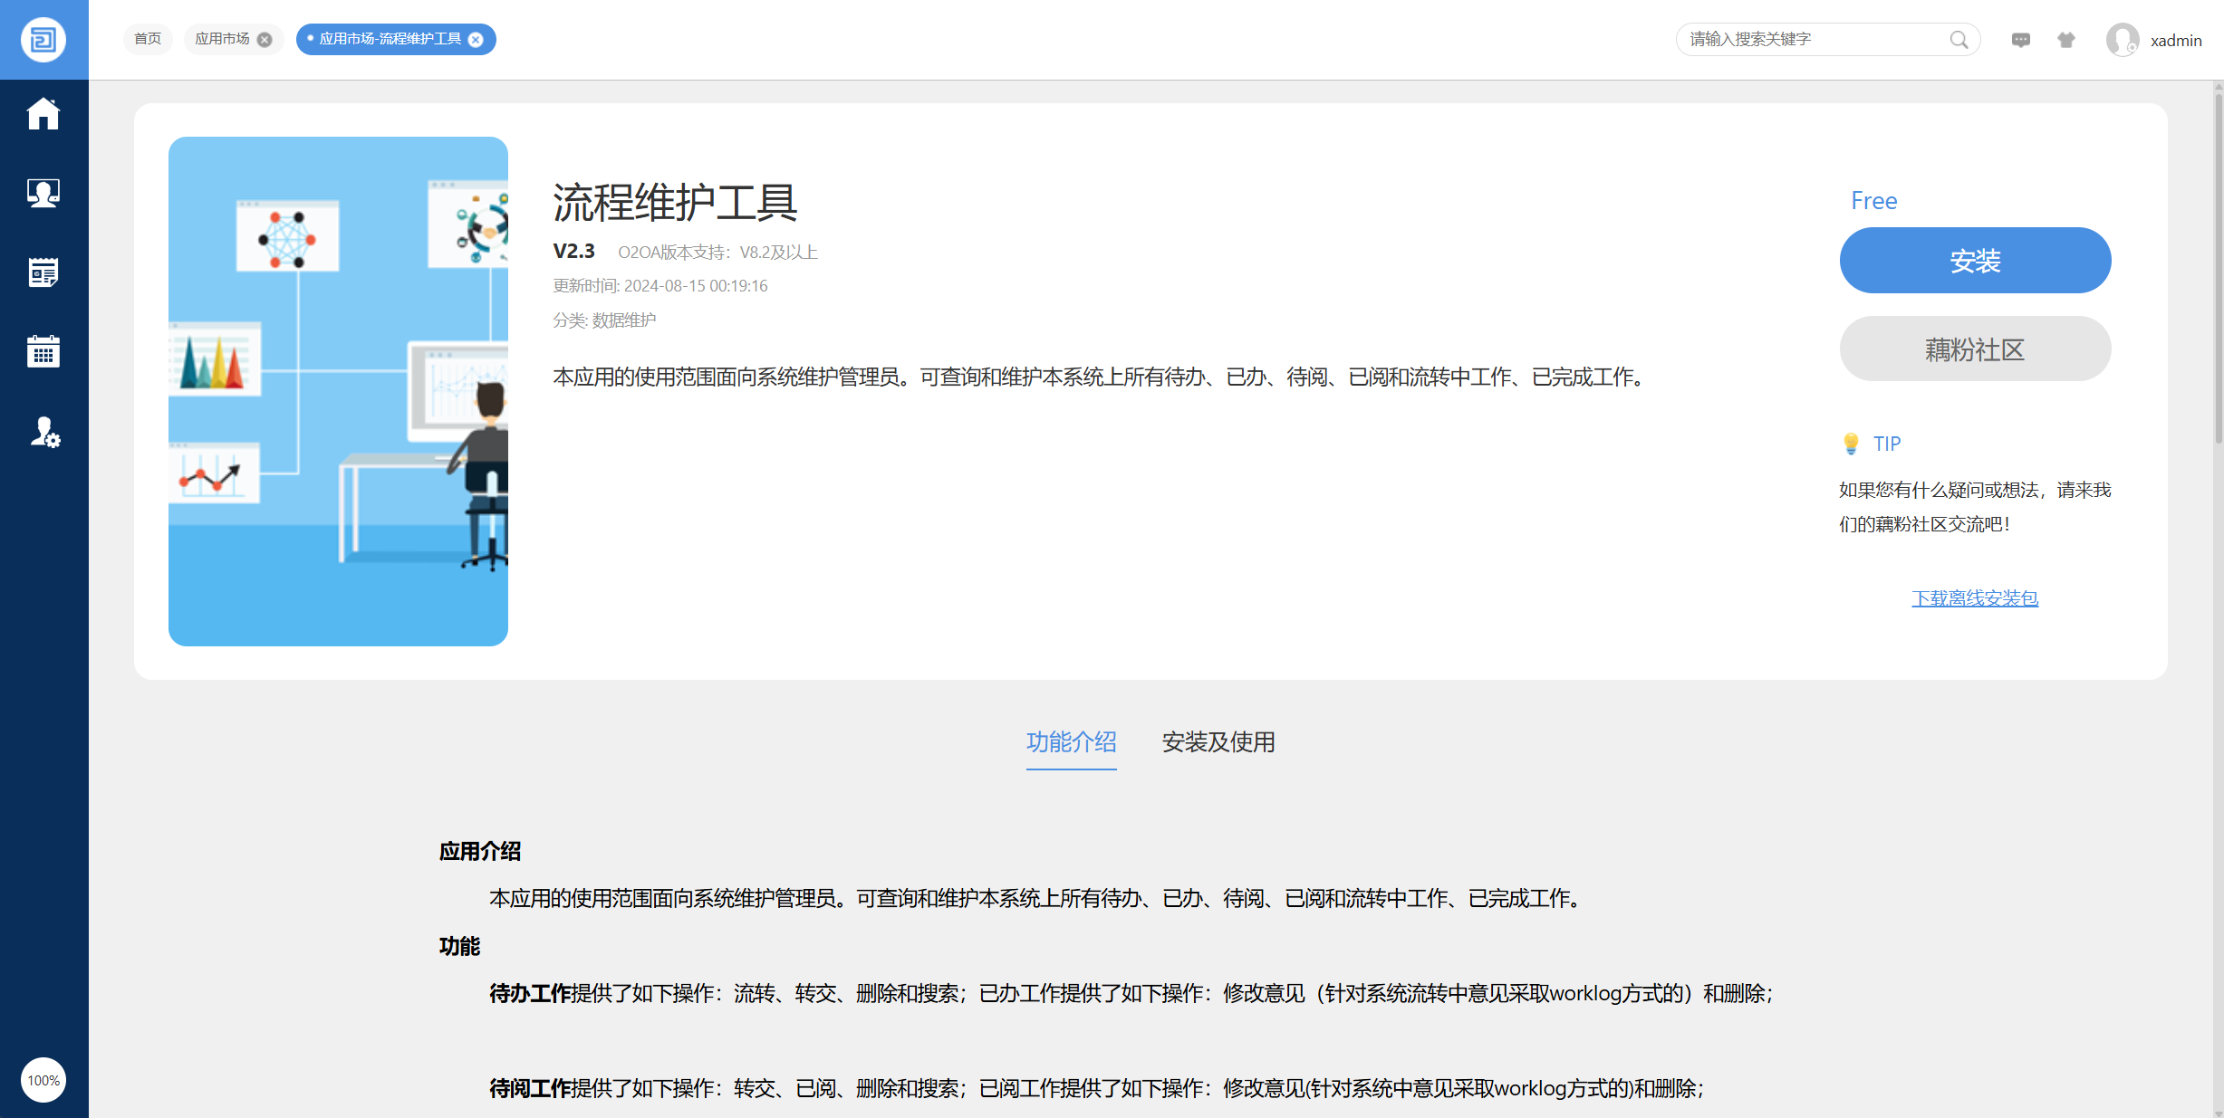The height and width of the screenshot is (1118, 2224).
Task: Select the 功能介绍 tab
Action: (x=1071, y=742)
